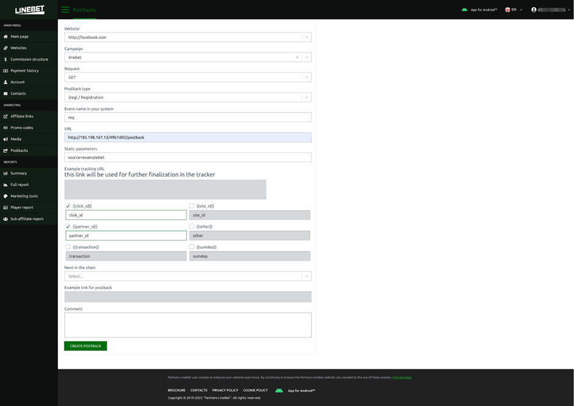The width and height of the screenshot is (574, 406).
Task: Open the Next in the chain dropdown
Action: (x=188, y=276)
